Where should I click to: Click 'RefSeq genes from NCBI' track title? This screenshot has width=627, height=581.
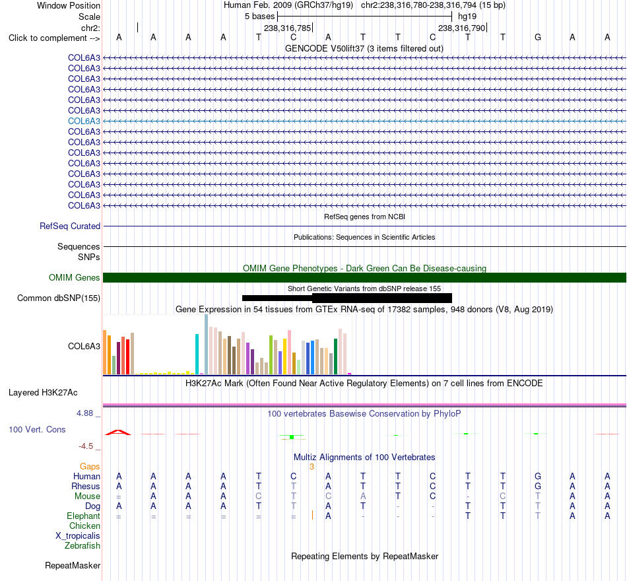[364, 217]
